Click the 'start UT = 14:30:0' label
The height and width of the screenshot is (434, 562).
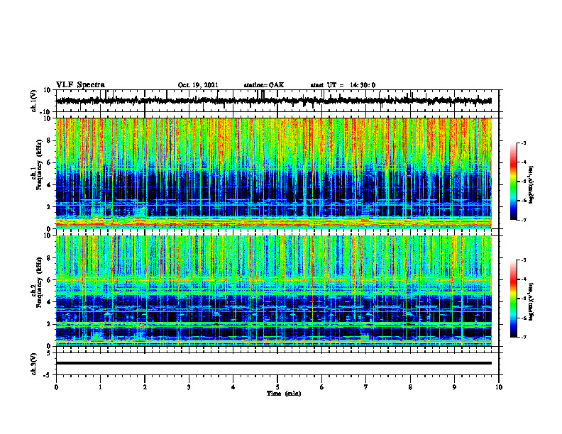[343, 85]
